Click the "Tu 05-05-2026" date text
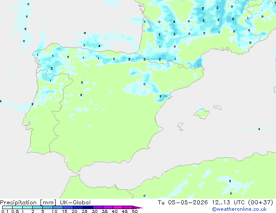 [183, 203]
